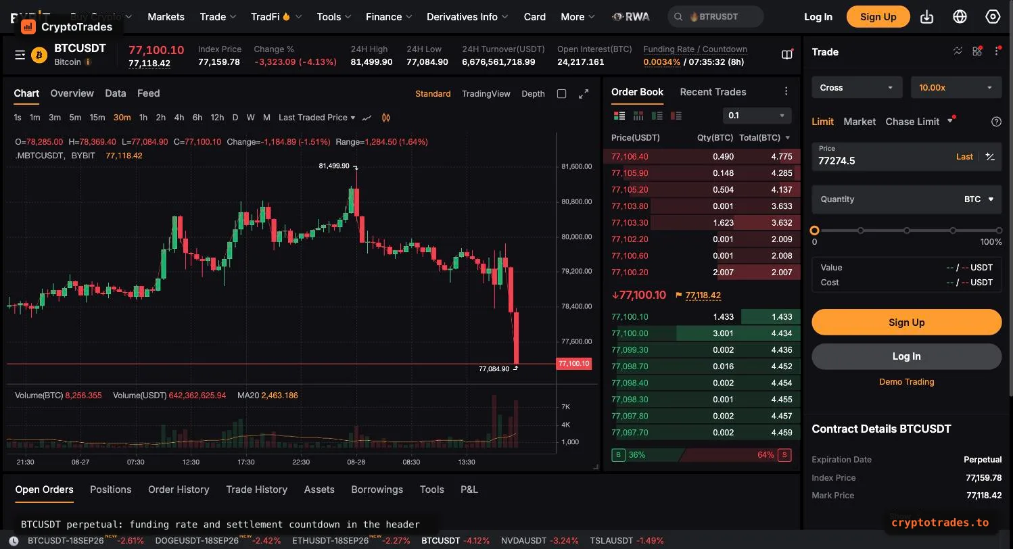Open the Total(BTC) column dropdown arrow
The image size is (1013, 549).
click(786, 138)
